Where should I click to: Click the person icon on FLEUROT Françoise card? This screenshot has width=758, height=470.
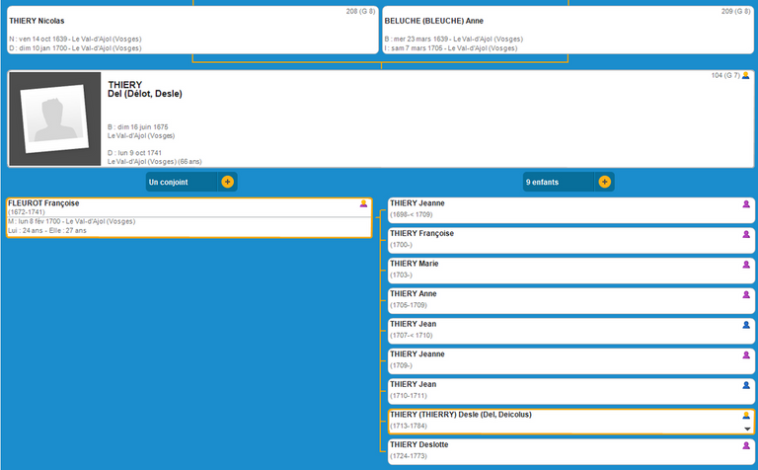click(x=363, y=203)
